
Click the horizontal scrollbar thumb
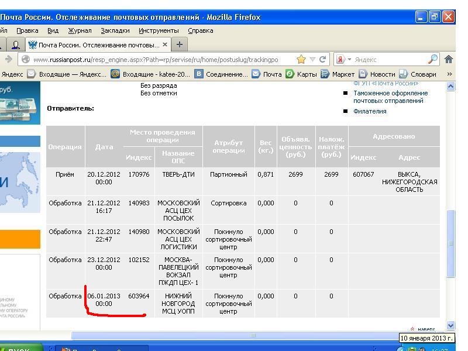pos(253,335)
